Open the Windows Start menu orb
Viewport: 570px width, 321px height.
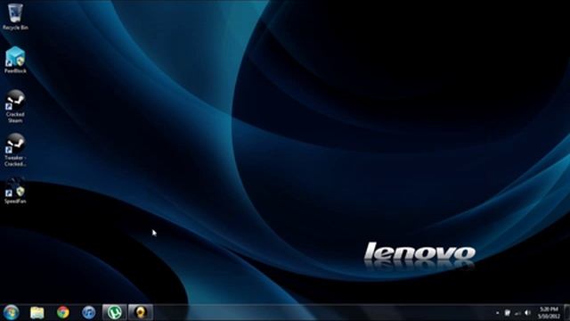pos(12,313)
